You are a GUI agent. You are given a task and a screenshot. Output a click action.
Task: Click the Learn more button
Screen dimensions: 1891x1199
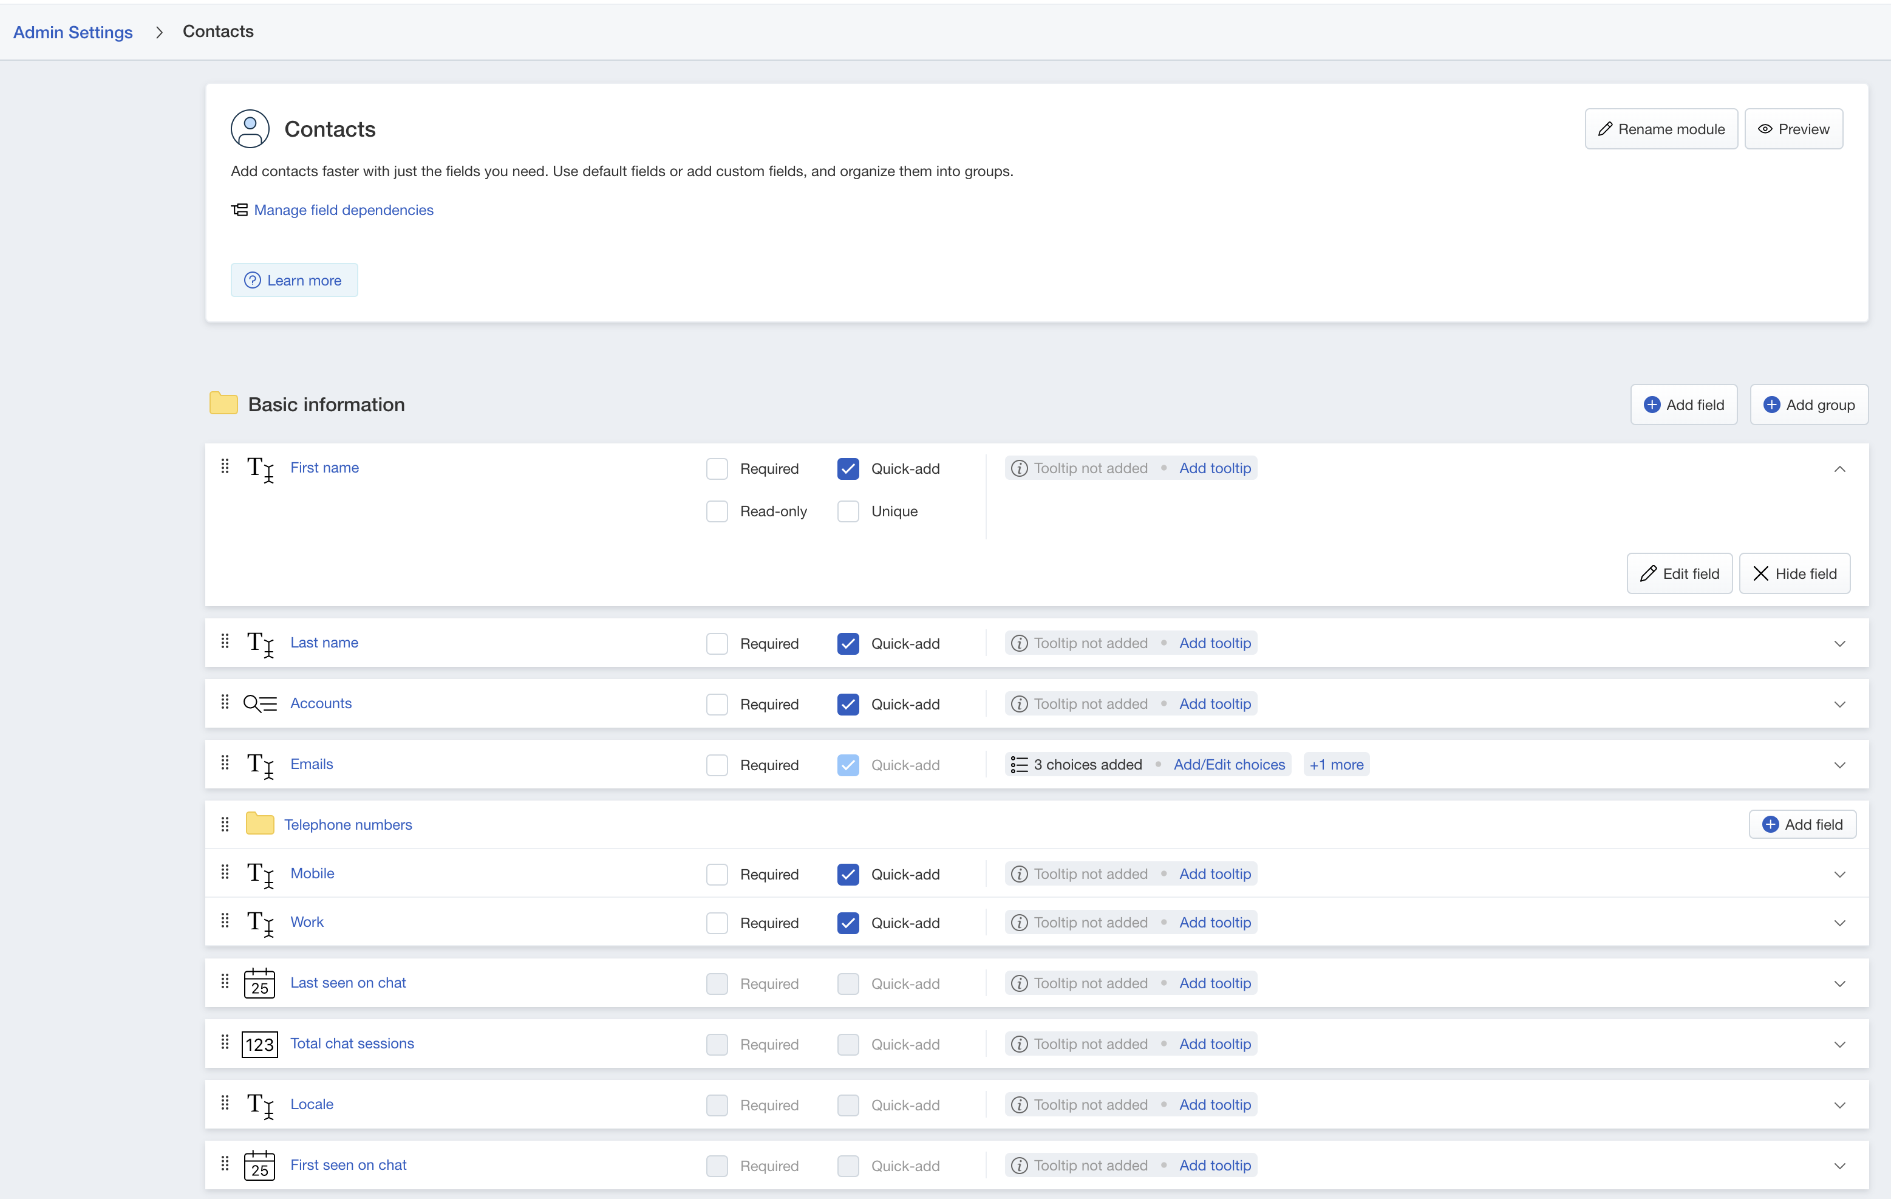click(294, 281)
